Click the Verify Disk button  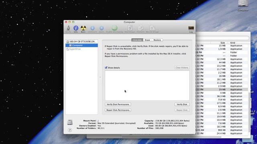coord(182,104)
